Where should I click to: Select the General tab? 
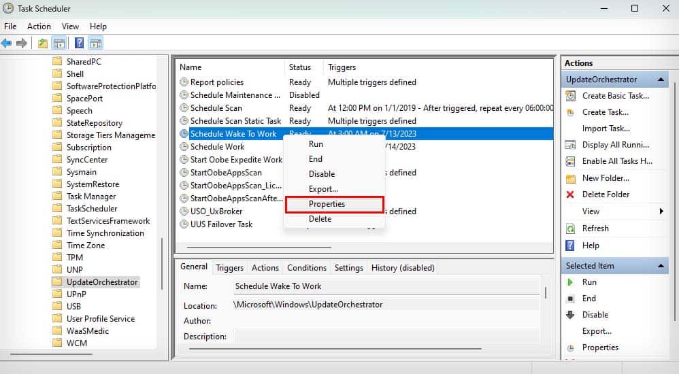pyautogui.click(x=194, y=267)
